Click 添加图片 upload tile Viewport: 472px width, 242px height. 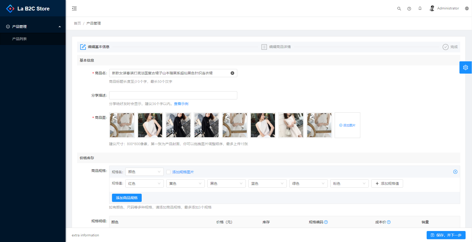click(347, 125)
